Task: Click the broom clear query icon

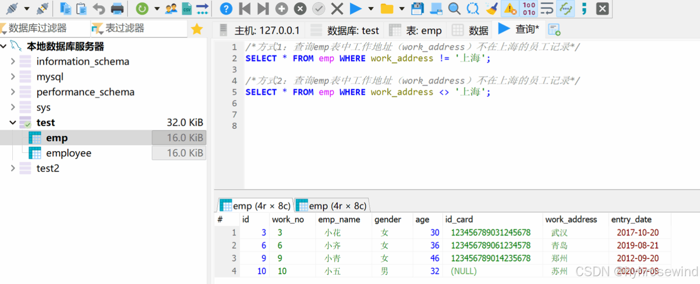Action: (x=491, y=8)
